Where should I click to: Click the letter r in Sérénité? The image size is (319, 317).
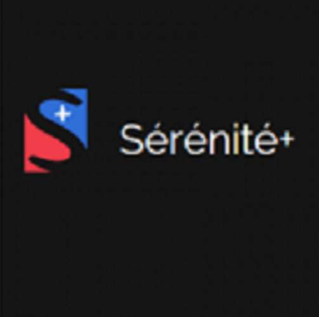click(x=177, y=143)
